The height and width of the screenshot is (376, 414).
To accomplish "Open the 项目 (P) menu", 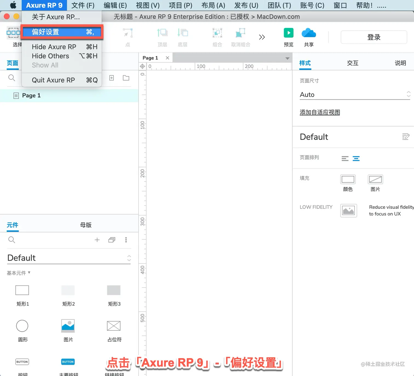I will pos(180,5).
